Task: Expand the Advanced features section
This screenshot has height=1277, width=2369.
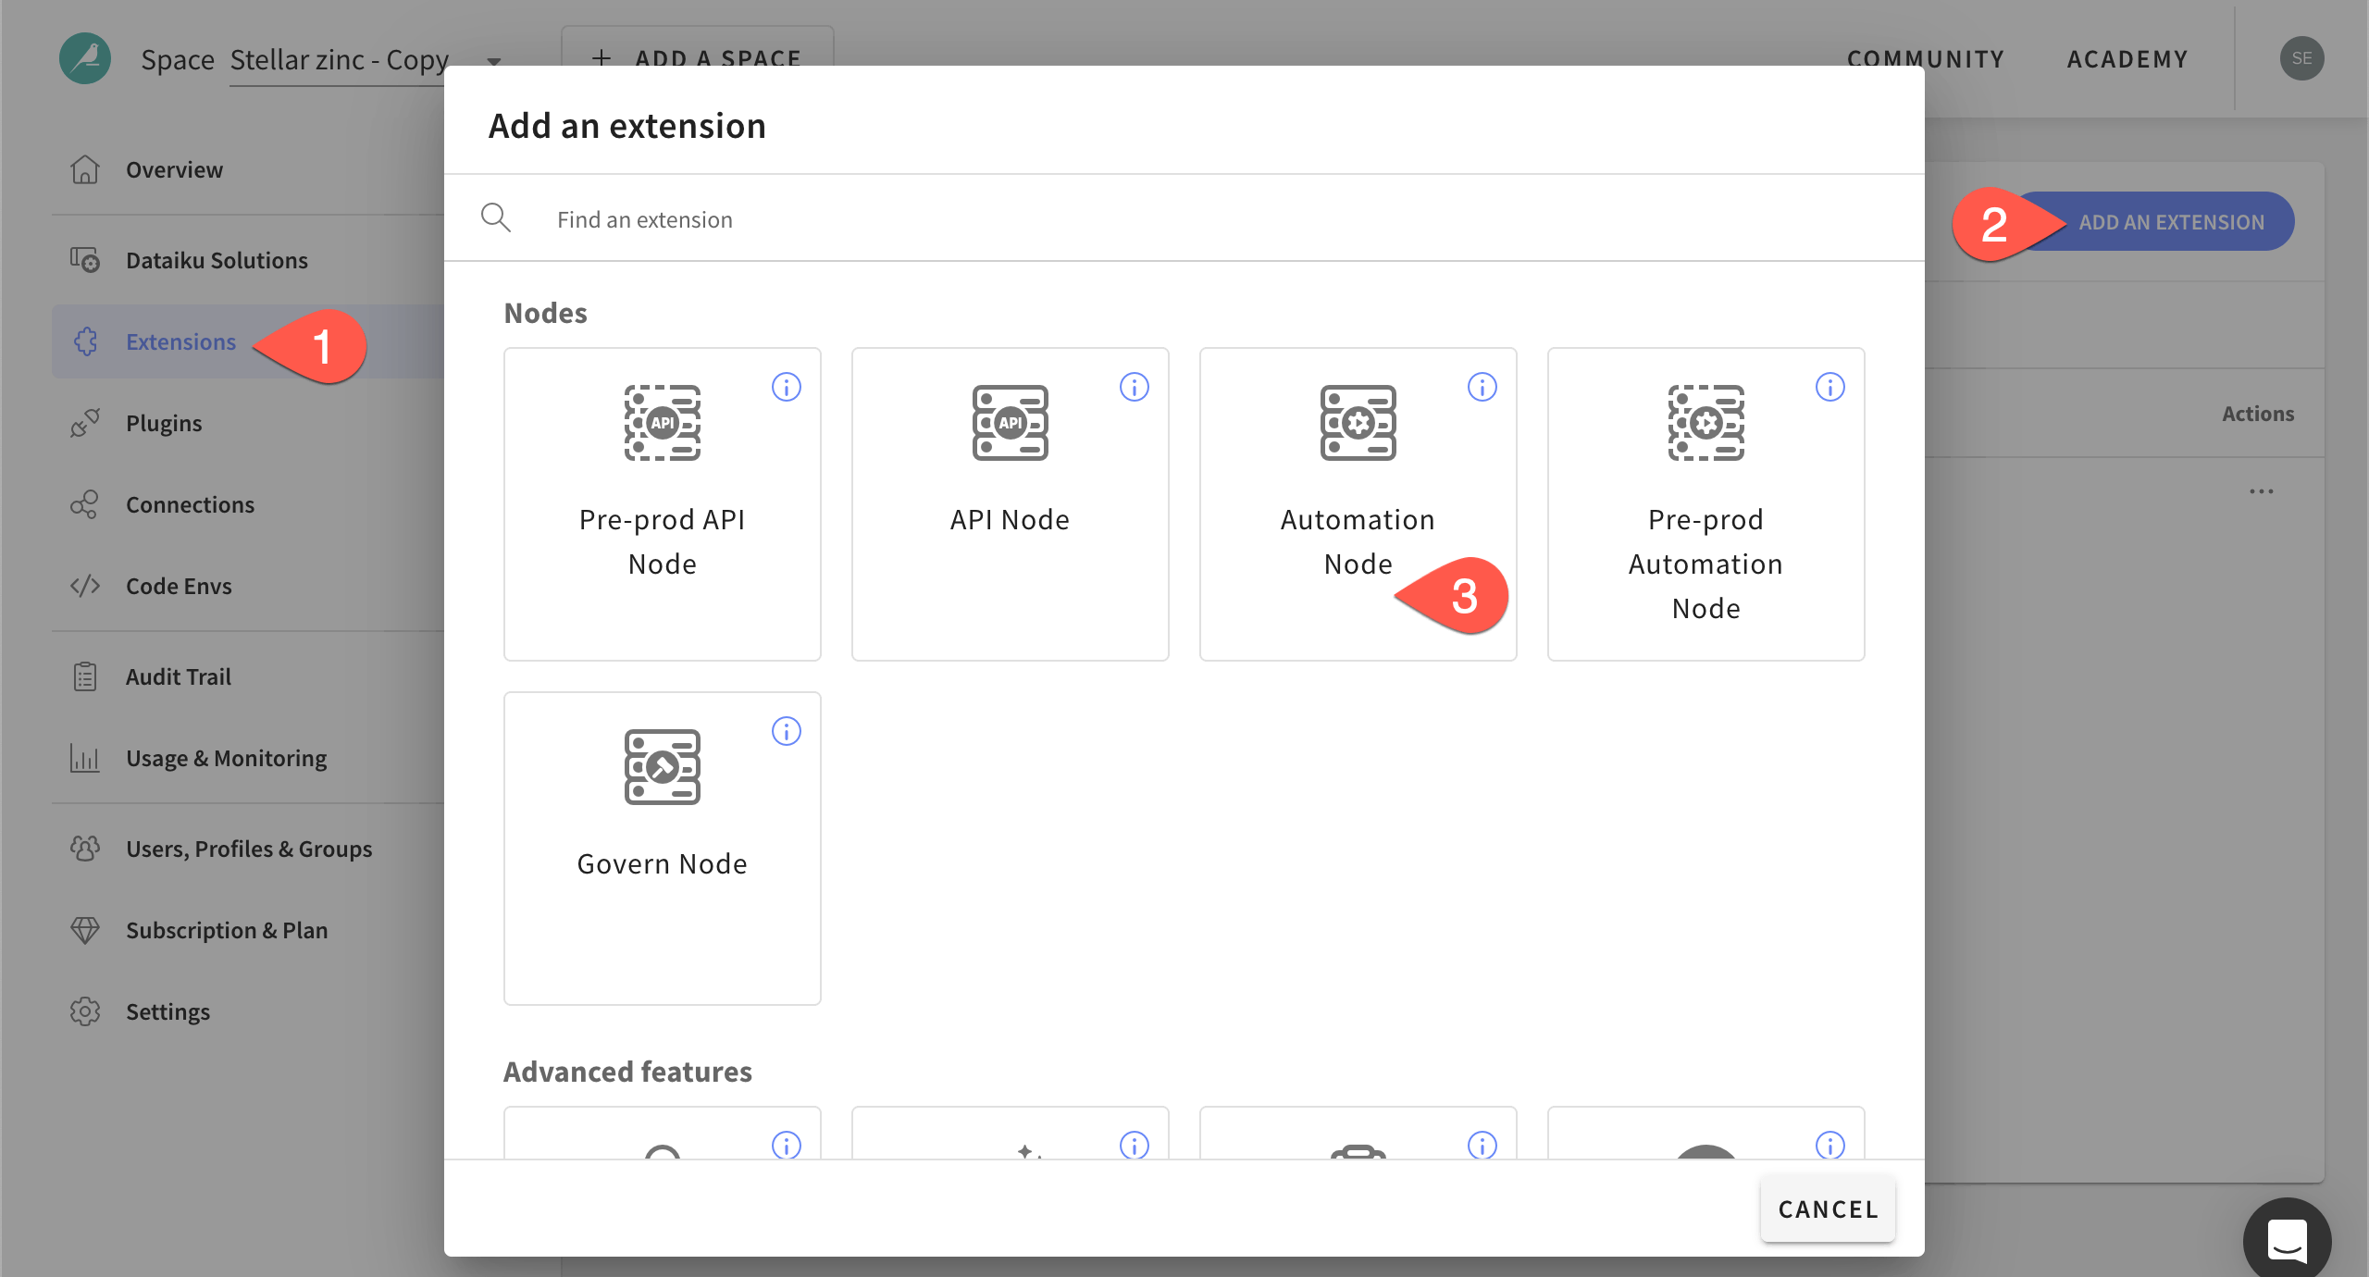Action: coord(627,1071)
